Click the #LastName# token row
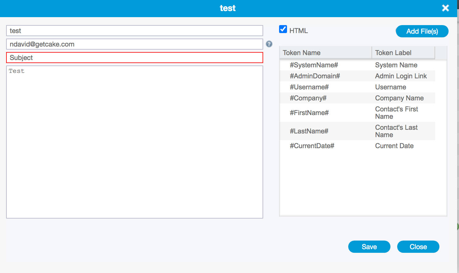Viewport: 459px width, 273px height. (309, 131)
